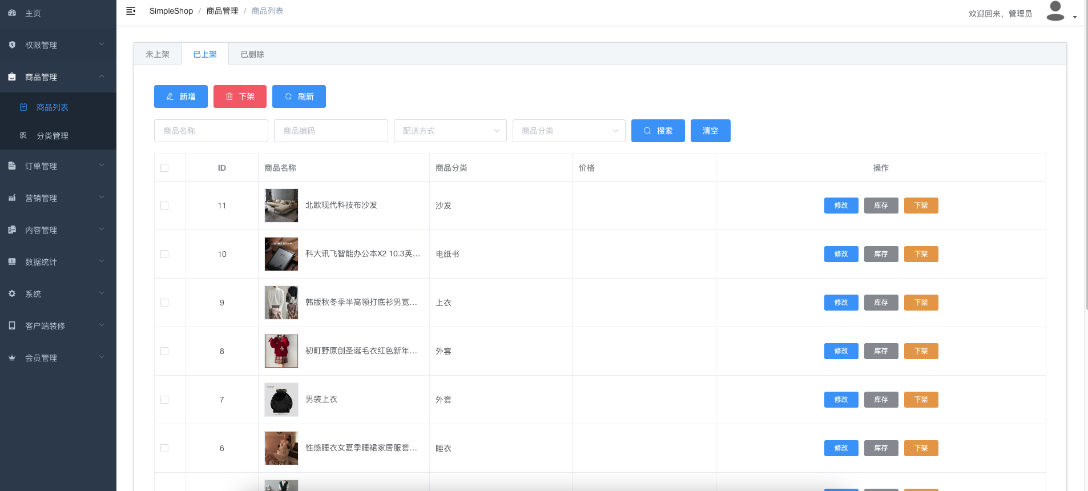1088x491 pixels.
Task: Switch to the 已上架 tab
Action: click(205, 54)
